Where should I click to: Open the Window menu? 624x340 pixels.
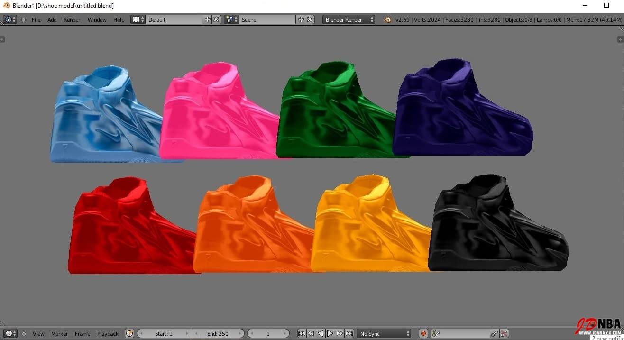97,20
